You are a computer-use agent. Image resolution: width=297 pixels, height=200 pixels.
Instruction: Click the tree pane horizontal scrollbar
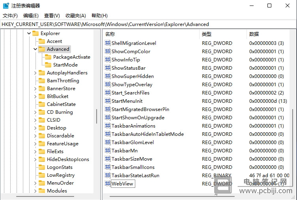(x=45, y=196)
